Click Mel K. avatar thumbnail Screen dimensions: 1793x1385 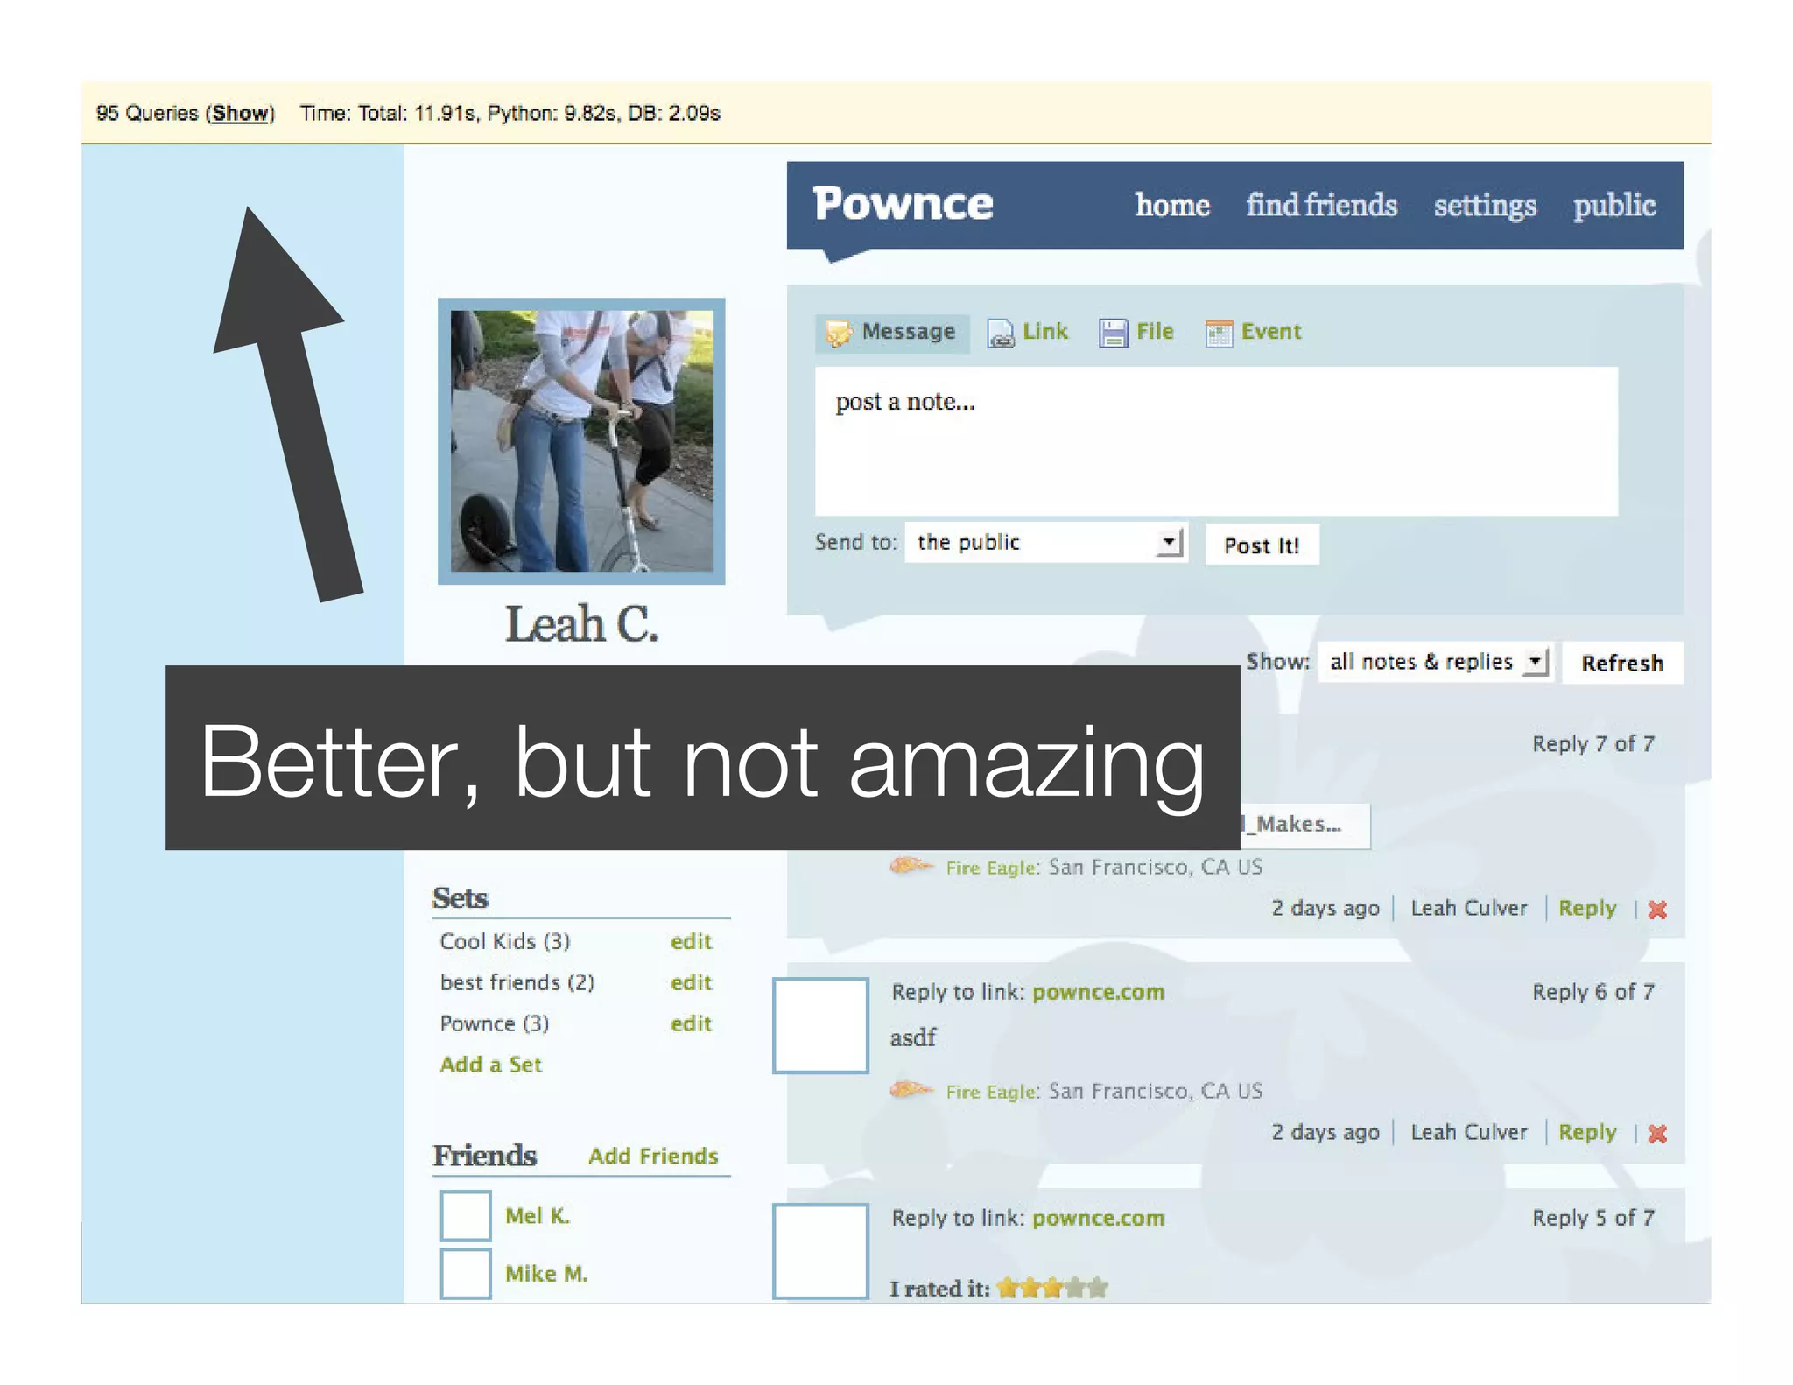(465, 1216)
